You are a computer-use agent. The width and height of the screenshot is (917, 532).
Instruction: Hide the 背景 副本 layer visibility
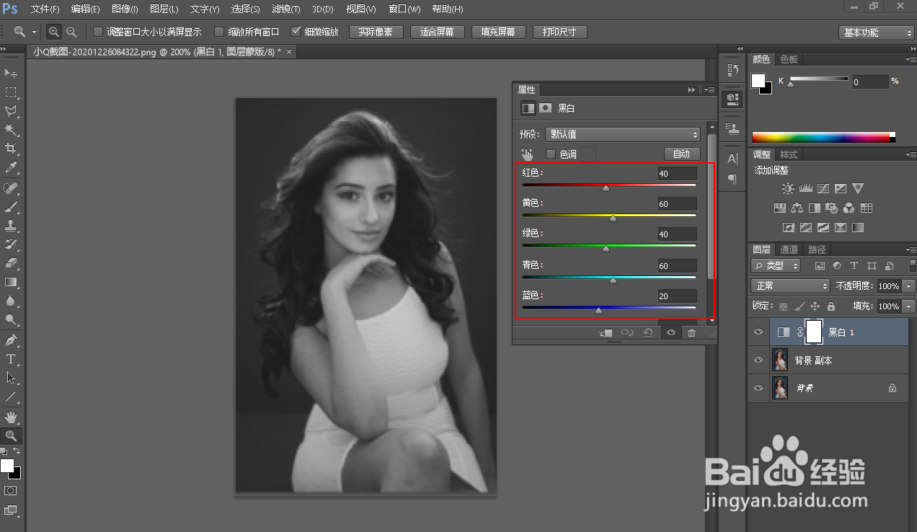click(x=758, y=360)
